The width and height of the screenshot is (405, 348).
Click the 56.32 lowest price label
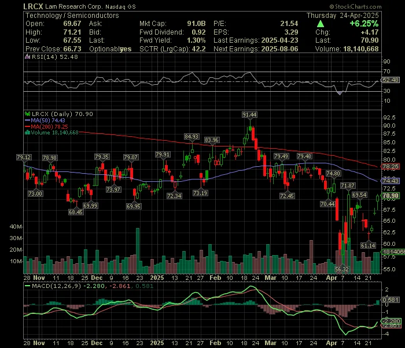pos(342,270)
